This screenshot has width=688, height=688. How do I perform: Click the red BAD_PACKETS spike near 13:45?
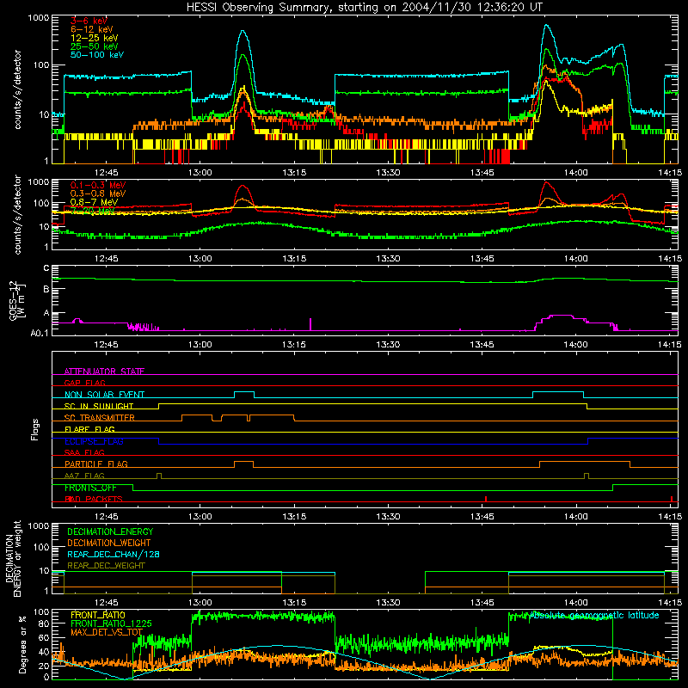(x=486, y=499)
